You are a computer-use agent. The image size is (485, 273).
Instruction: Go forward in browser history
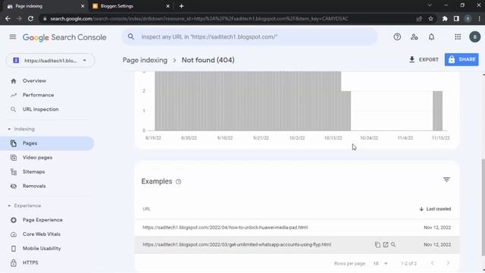(19, 19)
